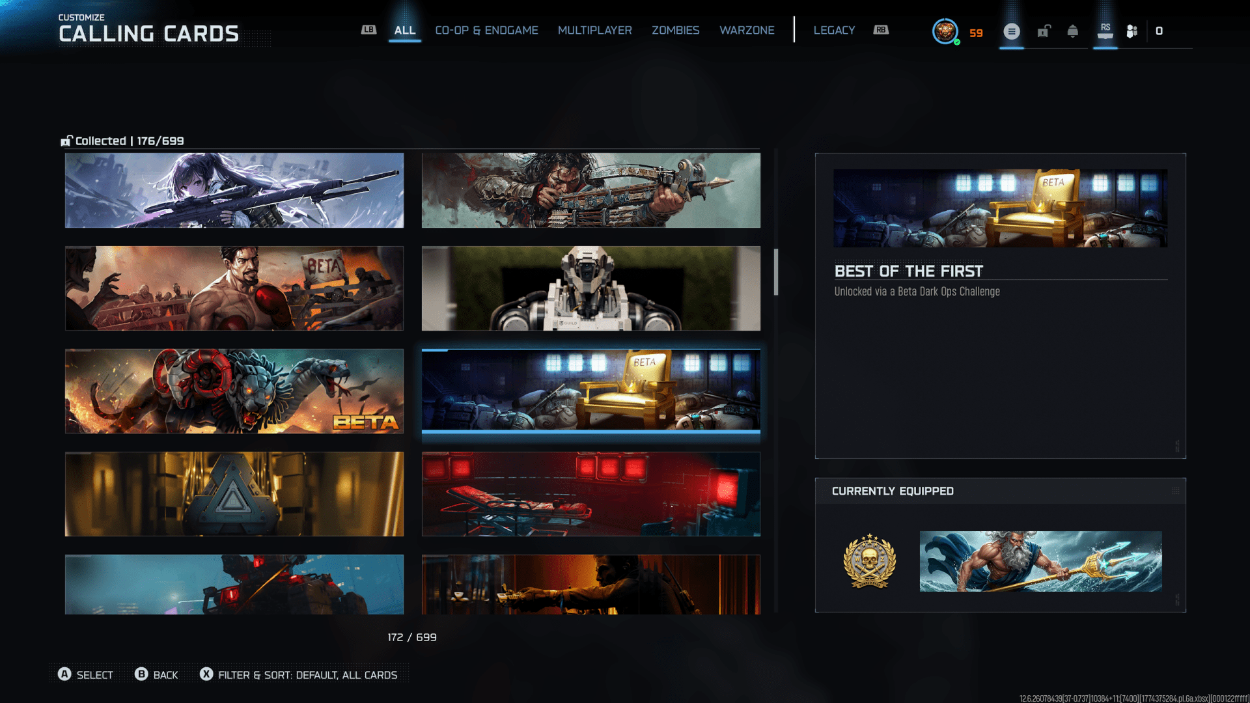The image size is (1250, 703).
Task: Select the anime sniper girl calling card
Action: coord(234,191)
